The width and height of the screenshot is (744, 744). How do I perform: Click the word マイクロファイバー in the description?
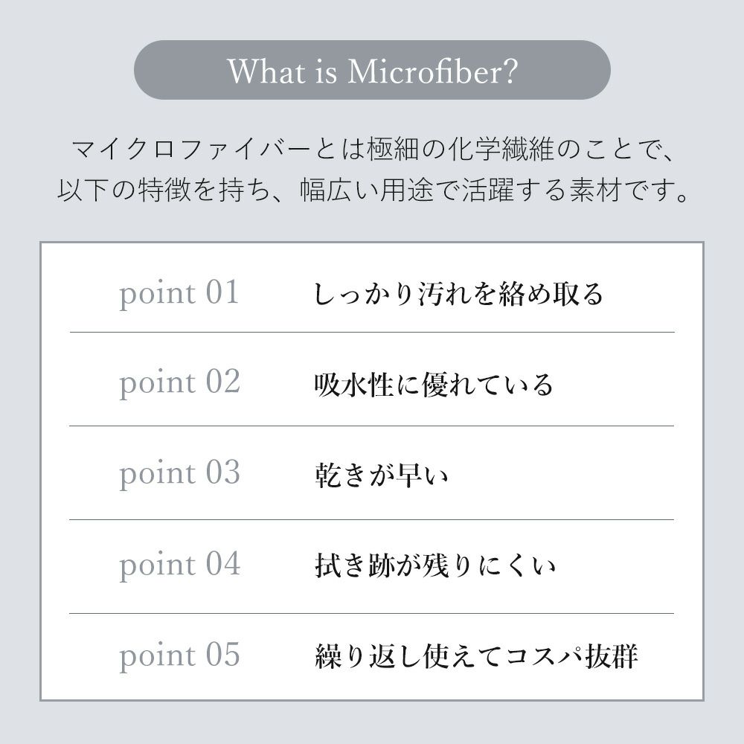189,152
